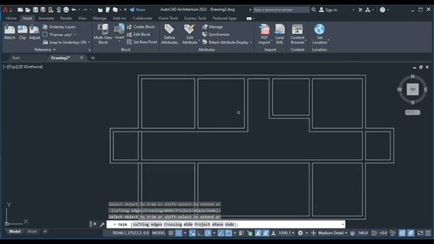Open the Frames vary dropdown arrow

tap(75, 35)
